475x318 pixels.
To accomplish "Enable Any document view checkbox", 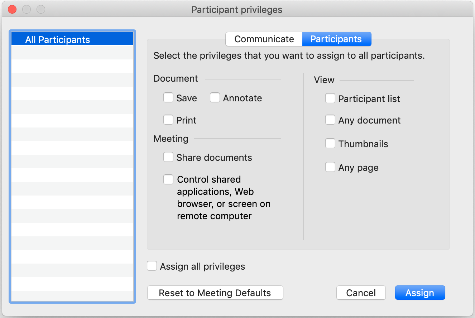I will pyautogui.click(x=330, y=120).
